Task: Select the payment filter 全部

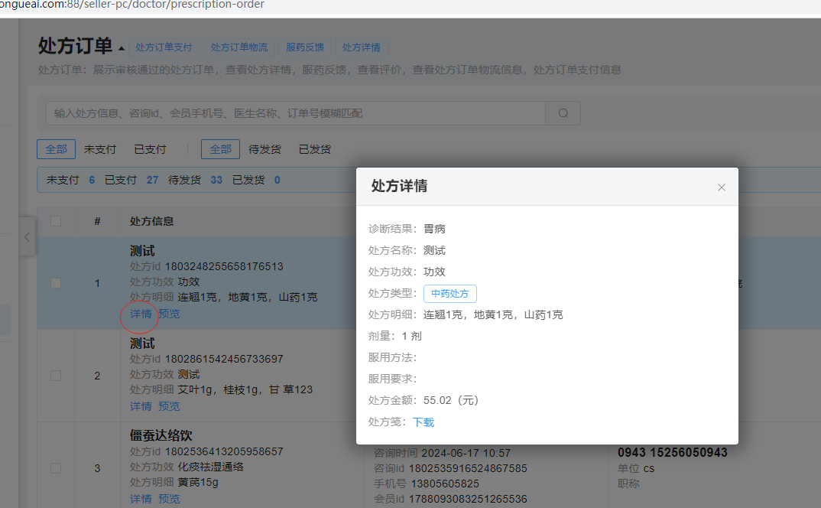Action: [56, 149]
